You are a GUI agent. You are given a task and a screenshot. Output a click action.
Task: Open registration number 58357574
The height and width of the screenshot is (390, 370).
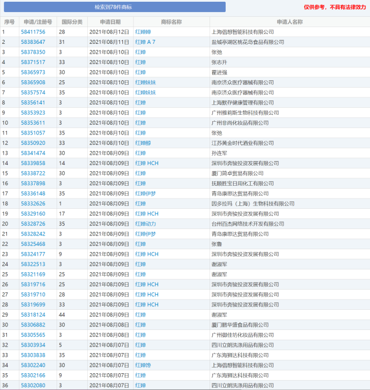33,92
